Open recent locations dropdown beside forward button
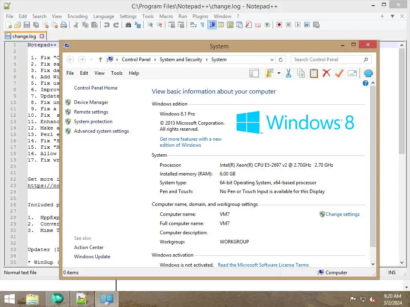The image size is (410, 307). click(91, 60)
